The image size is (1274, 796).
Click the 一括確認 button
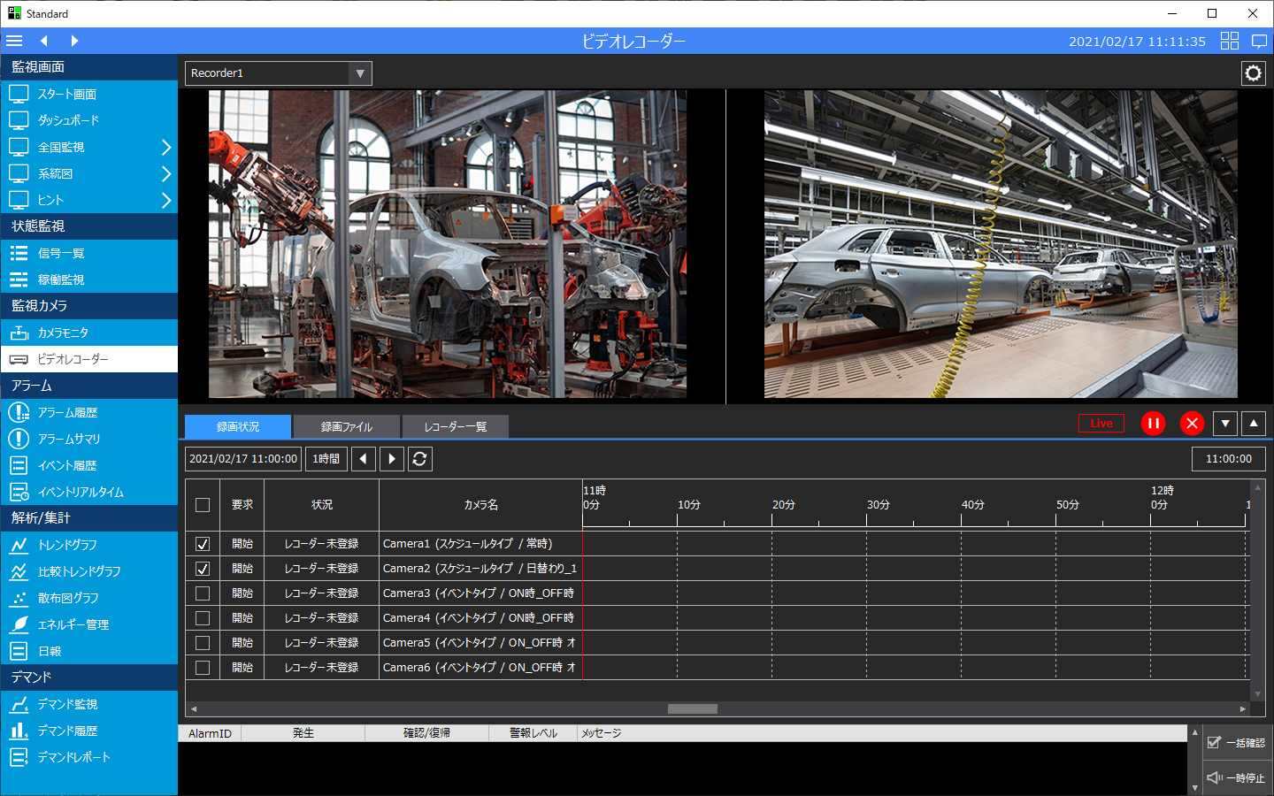[x=1236, y=743]
